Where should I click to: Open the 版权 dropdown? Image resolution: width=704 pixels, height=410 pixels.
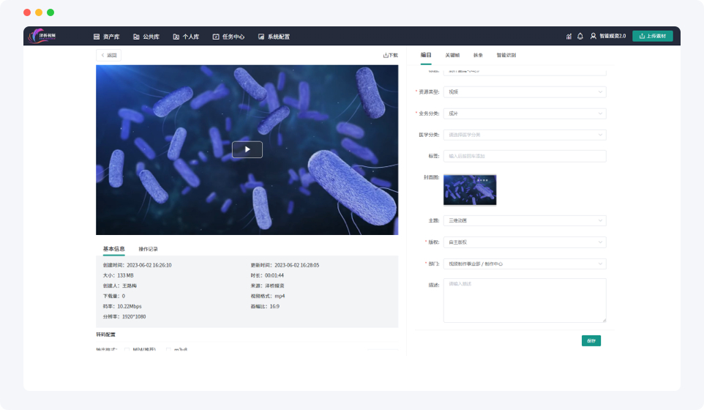(525, 242)
